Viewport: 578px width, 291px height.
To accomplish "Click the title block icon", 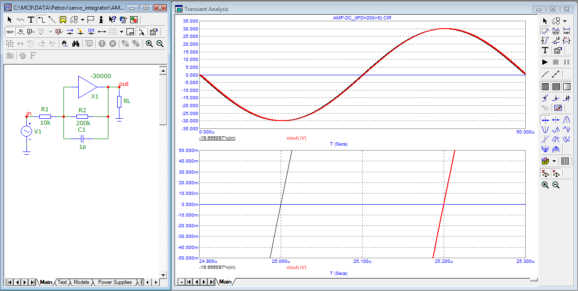I will 130,31.
